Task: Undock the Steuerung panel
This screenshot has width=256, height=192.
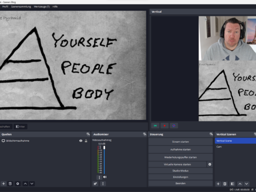Action: [x=211, y=134]
